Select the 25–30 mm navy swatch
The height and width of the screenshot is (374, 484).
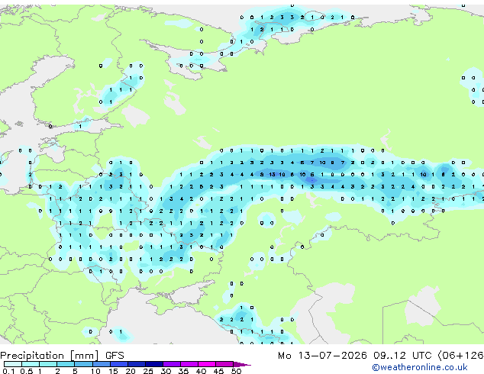(x=154, y=364)
